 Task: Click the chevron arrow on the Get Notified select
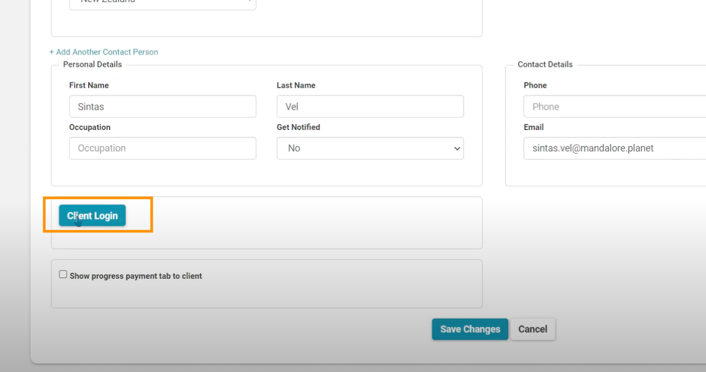[x=457, y=149]
